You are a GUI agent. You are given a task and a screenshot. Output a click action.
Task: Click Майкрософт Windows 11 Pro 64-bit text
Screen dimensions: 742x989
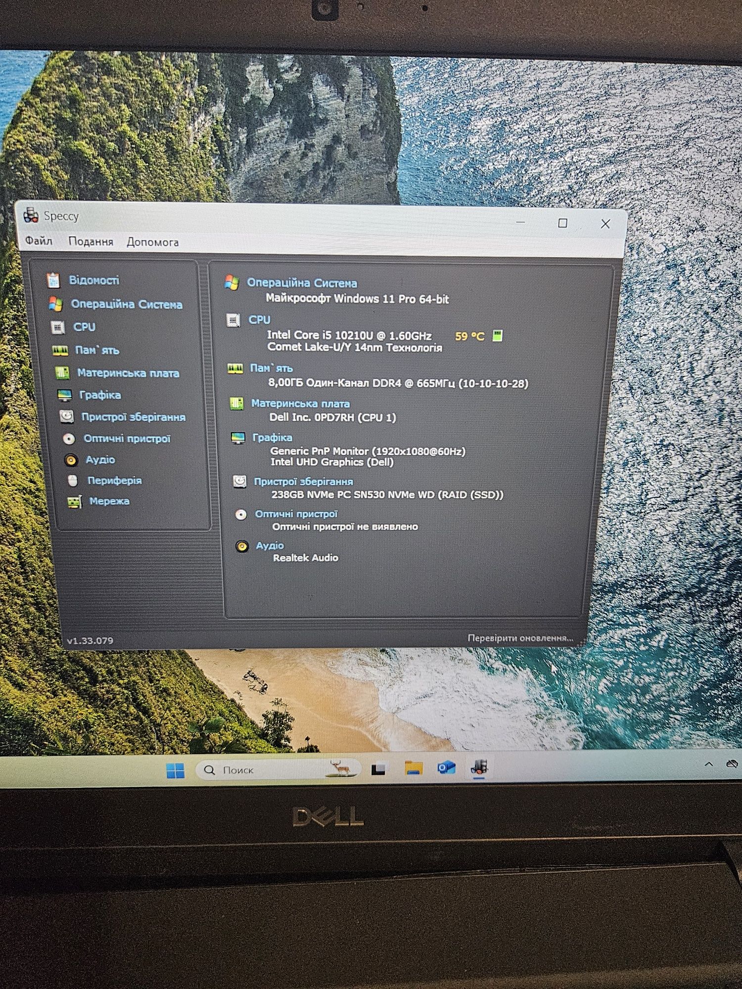click(357, 299)
